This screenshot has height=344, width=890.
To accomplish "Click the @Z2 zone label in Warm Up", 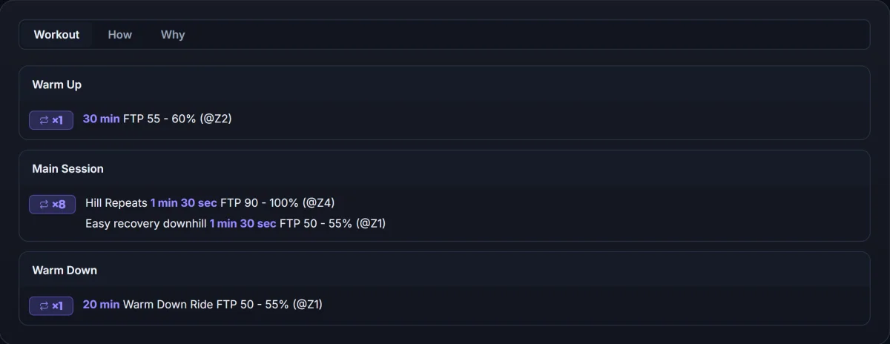I will [x=216, y=119].
